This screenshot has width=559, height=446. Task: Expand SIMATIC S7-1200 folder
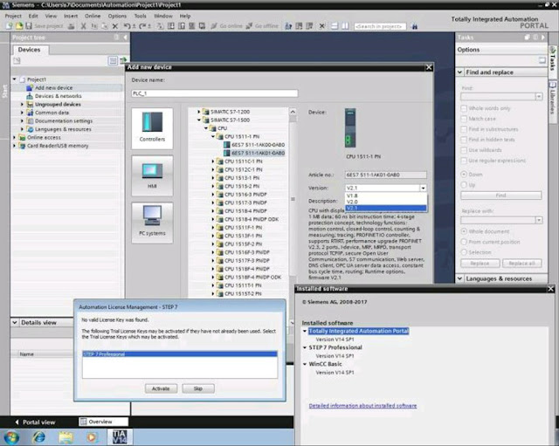point(199,112)
